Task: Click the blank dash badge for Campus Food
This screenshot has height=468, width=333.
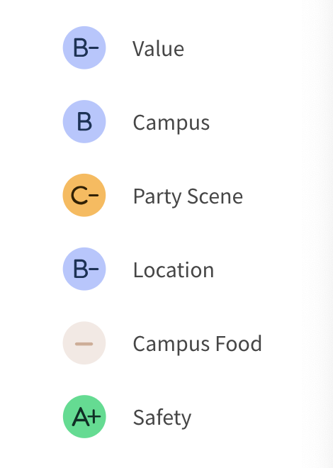Action: pyautogui.click(x=84, y=343)
